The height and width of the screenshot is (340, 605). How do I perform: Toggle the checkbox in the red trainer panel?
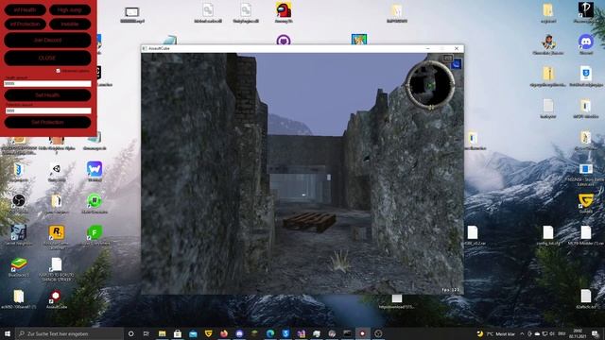click(x=59, y=71)
